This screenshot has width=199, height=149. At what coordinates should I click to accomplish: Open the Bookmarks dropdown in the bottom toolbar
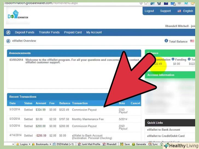click(42, 144)
